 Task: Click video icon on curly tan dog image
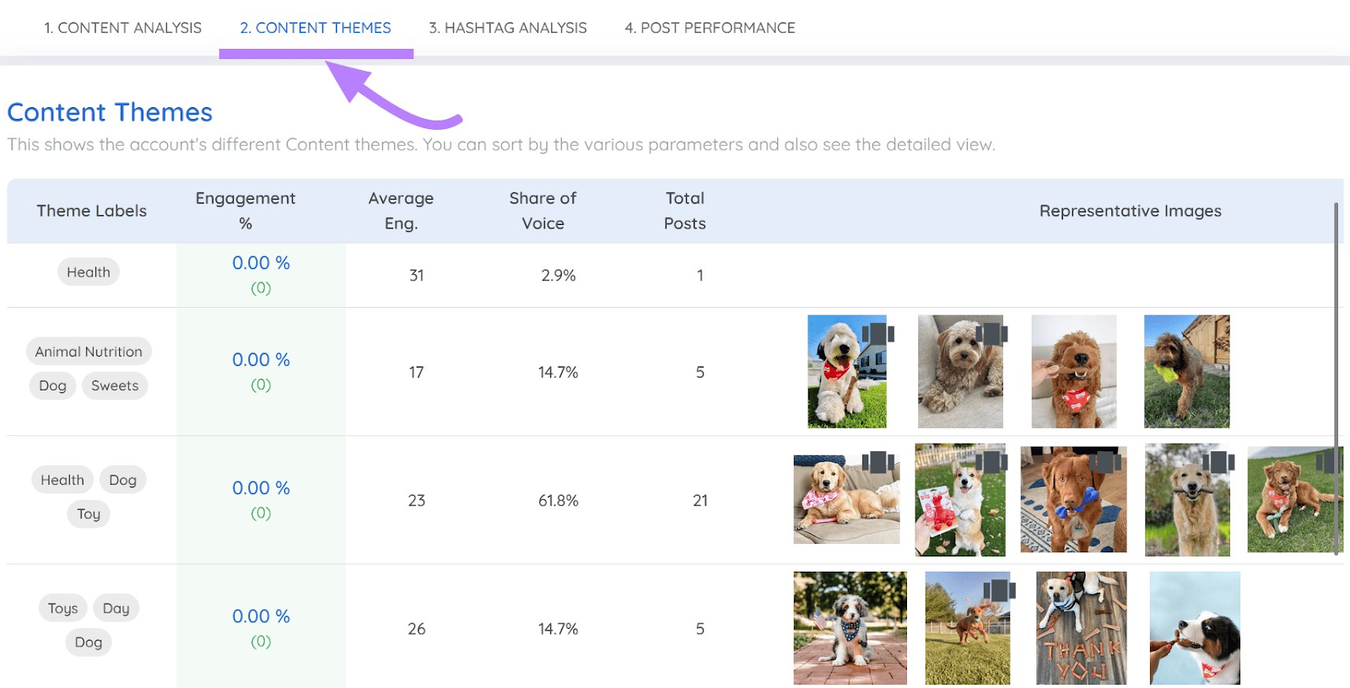(x=991, y=334)
